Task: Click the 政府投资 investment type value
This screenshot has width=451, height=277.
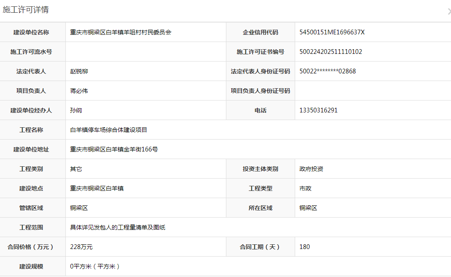Action: coord(311,169)
